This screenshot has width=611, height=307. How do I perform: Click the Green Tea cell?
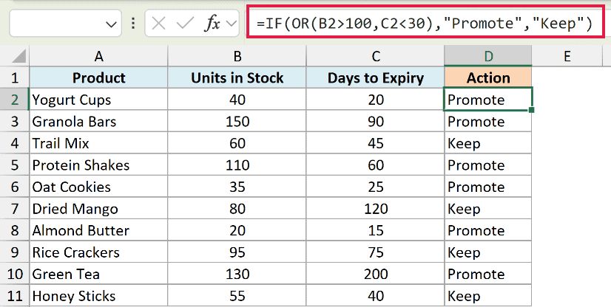click(98, 274)
